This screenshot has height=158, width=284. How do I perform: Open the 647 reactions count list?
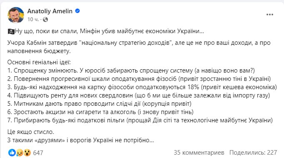38,153
